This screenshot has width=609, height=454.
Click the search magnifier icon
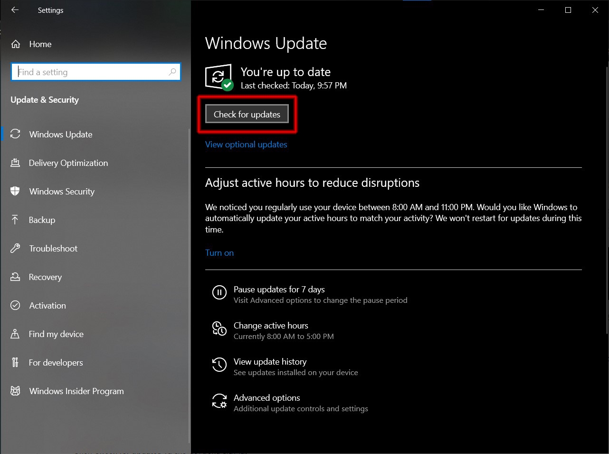tap(172, 72)
